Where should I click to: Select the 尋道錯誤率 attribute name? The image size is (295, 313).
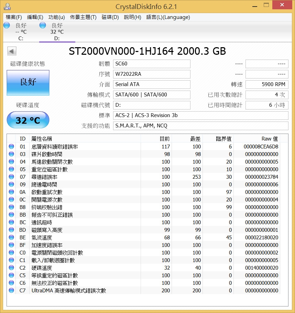point(44,177)
